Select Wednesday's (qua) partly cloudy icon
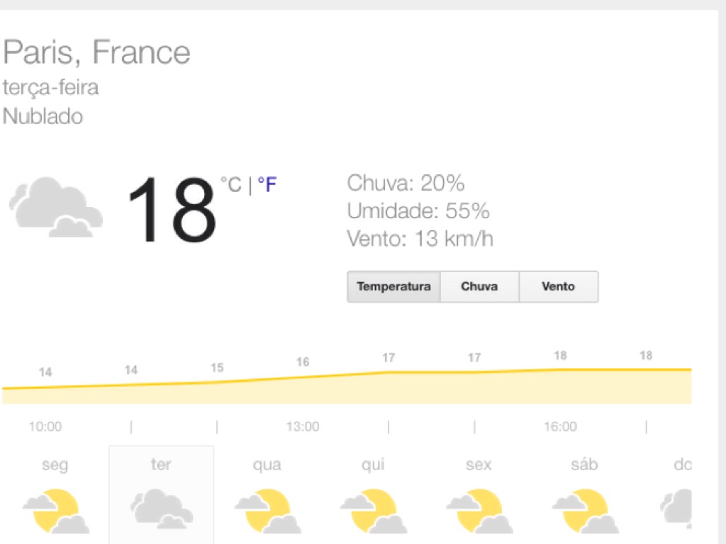Image resolution: width=726 pixels, height=544 pixels. 267,510
